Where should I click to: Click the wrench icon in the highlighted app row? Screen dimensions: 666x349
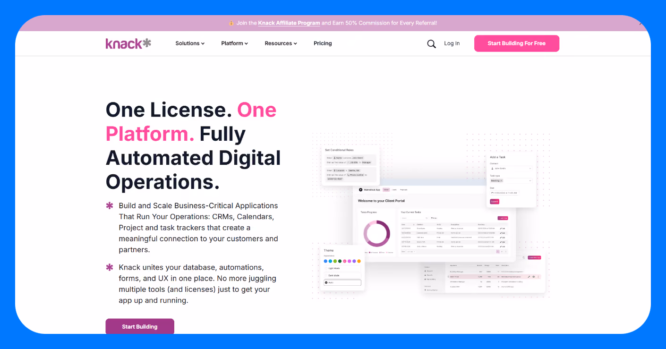tap(529, 277)
